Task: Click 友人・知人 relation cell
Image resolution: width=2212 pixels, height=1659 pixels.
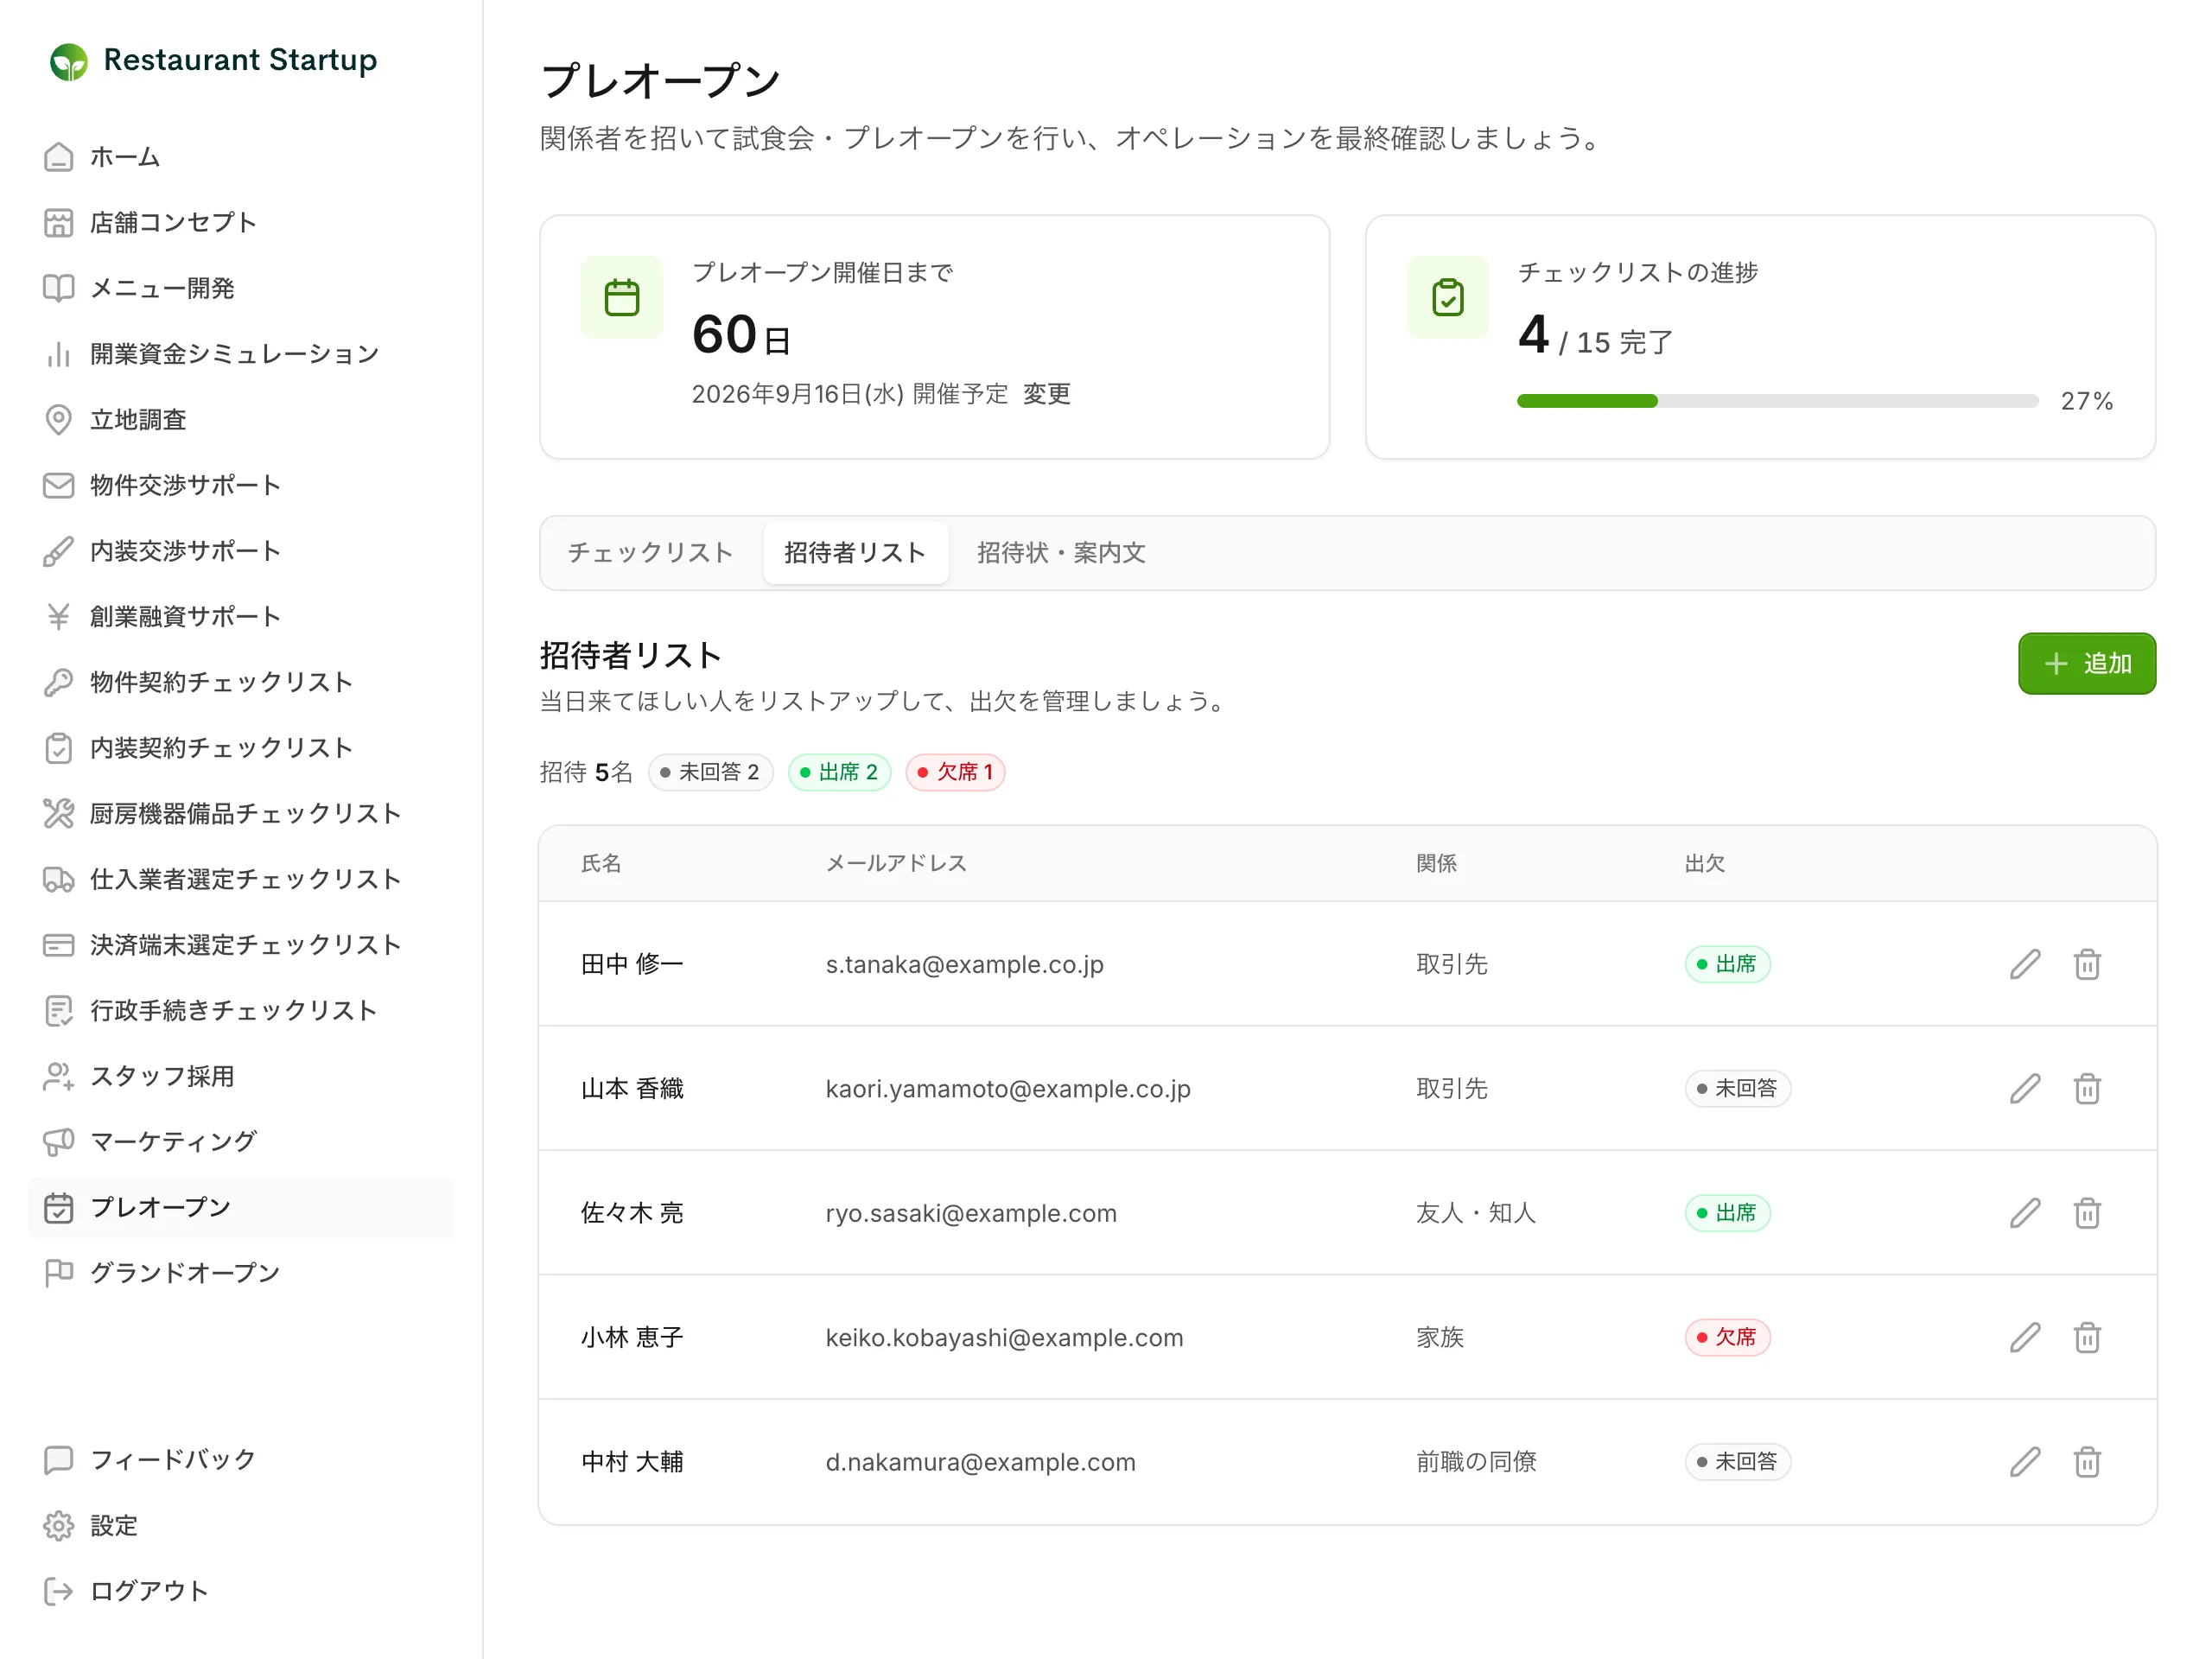Action: [1476, 1213]
